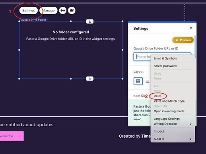Select the list layout icon

(x=148, y=81)
